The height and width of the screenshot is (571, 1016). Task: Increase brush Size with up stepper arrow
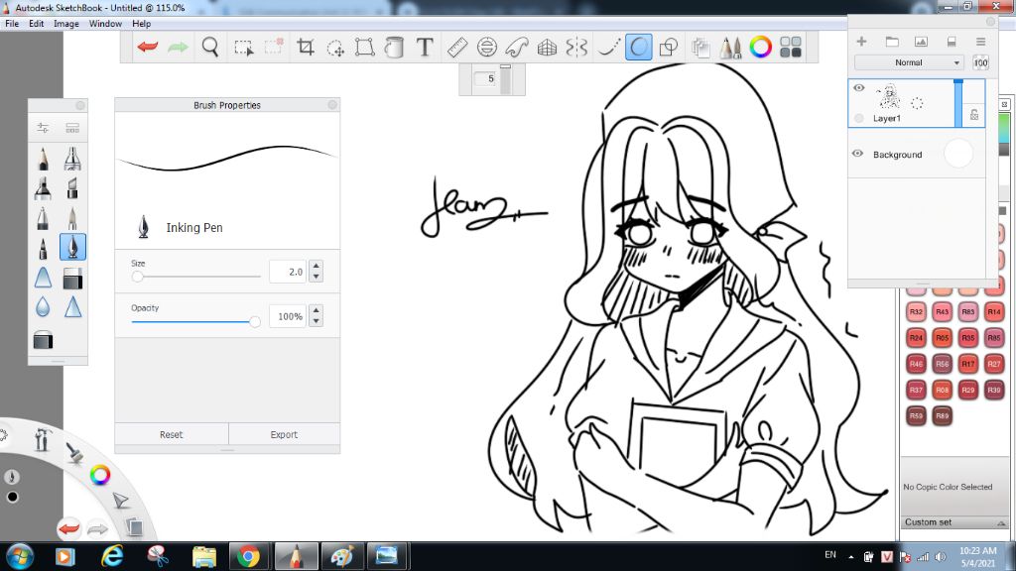(316, 266)
